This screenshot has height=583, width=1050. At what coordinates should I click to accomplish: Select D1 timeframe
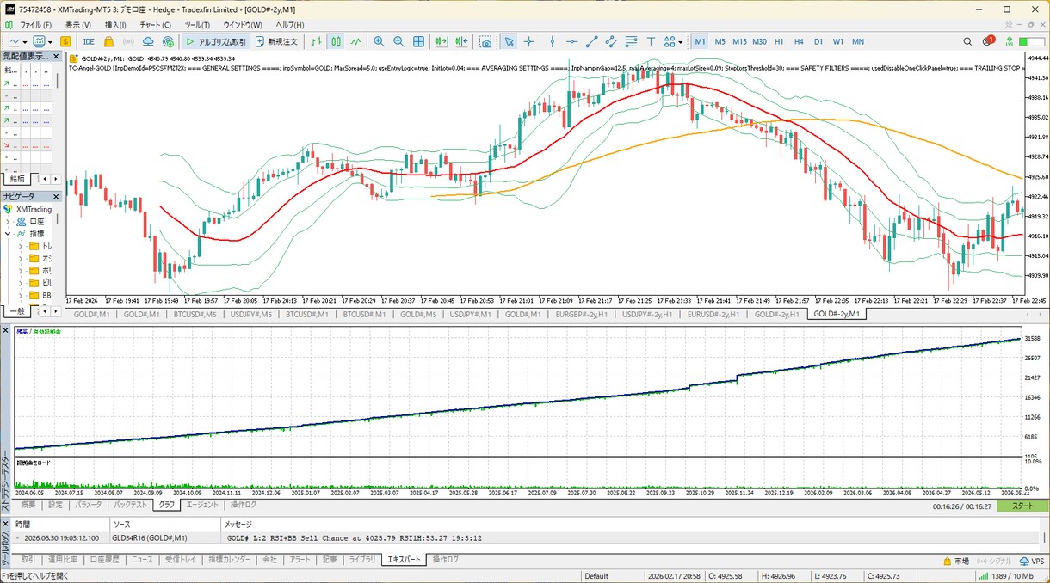[x=818, y=41]
